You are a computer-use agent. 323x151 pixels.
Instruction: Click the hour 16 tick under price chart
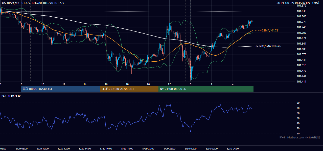[x=106, y=84]
